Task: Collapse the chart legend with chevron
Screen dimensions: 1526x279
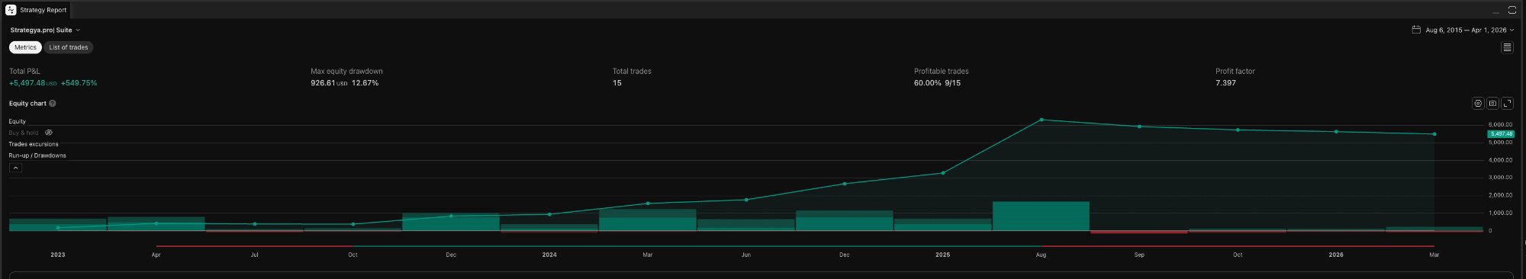Action: click(x=15, y=168)
